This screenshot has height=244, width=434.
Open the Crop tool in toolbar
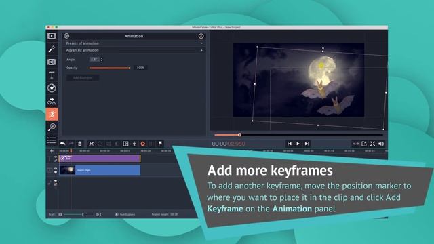(108, 144)
